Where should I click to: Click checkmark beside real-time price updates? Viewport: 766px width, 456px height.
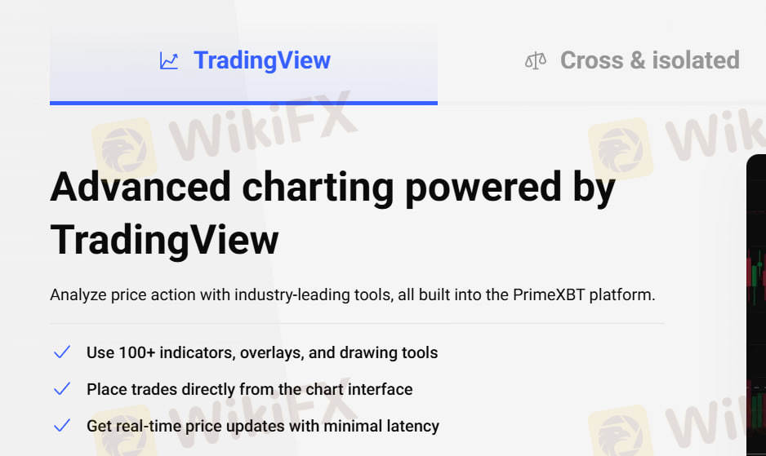(x=61, y=426)
